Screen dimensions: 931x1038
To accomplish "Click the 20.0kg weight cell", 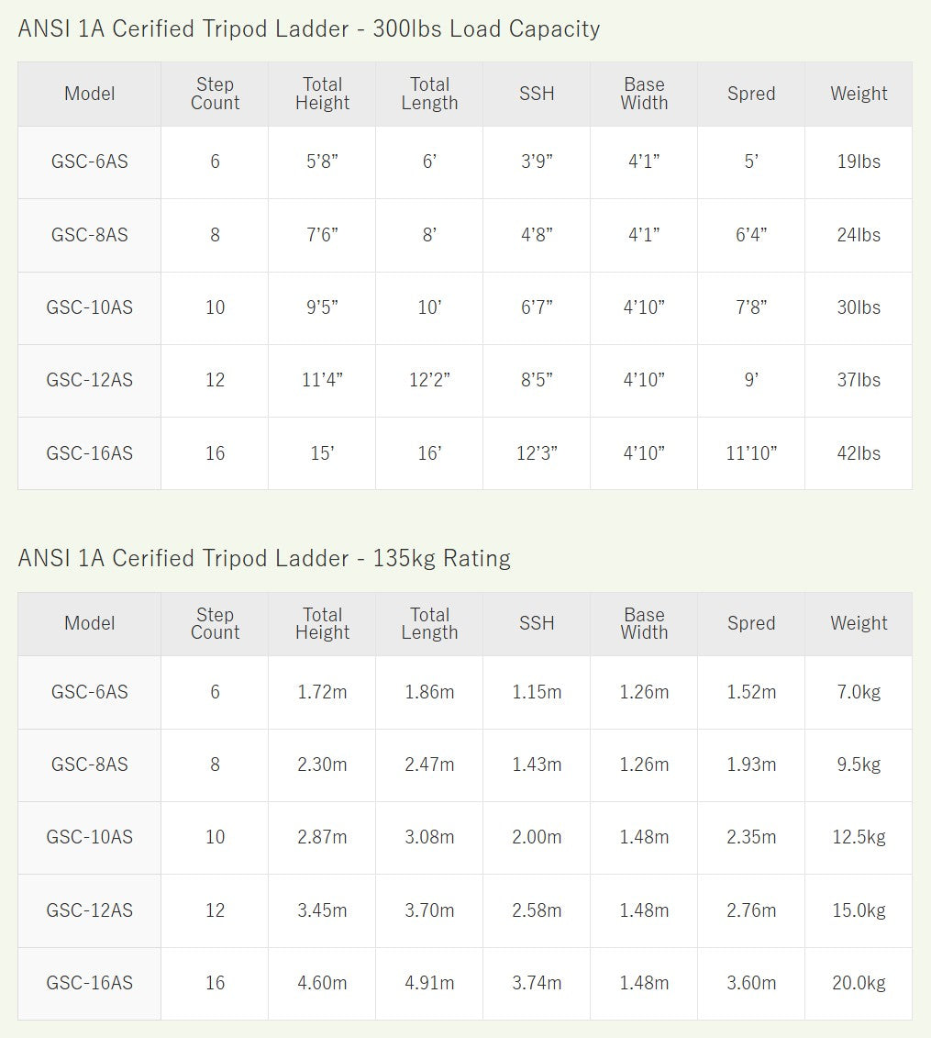I will click(x=859, y=983).
